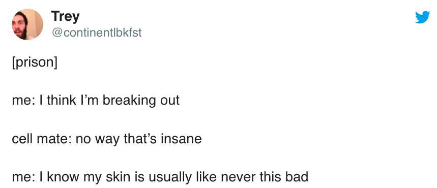The image size is (437, 188).
Task: Open Trey's profile picture
Action: point(27,24)
